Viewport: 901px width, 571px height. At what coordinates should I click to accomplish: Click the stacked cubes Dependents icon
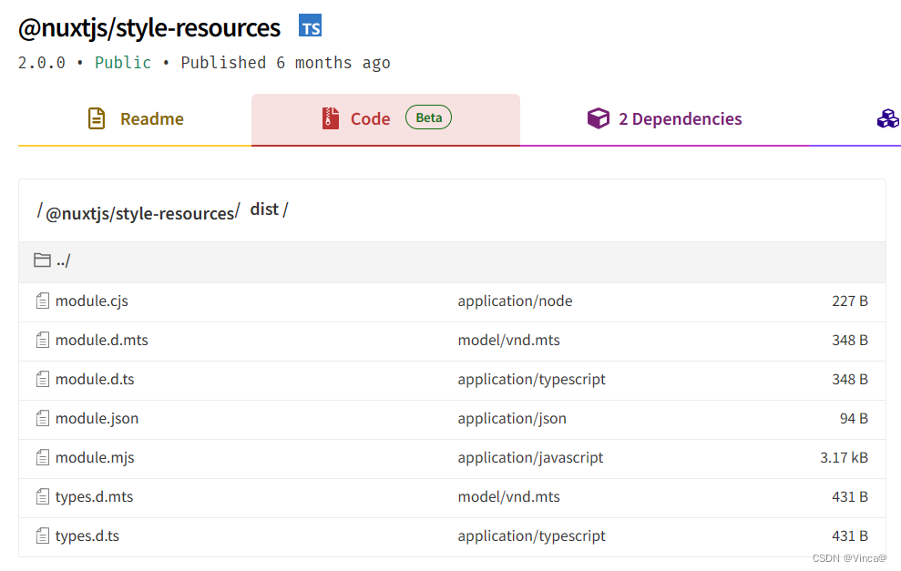[x=887, y=118]
